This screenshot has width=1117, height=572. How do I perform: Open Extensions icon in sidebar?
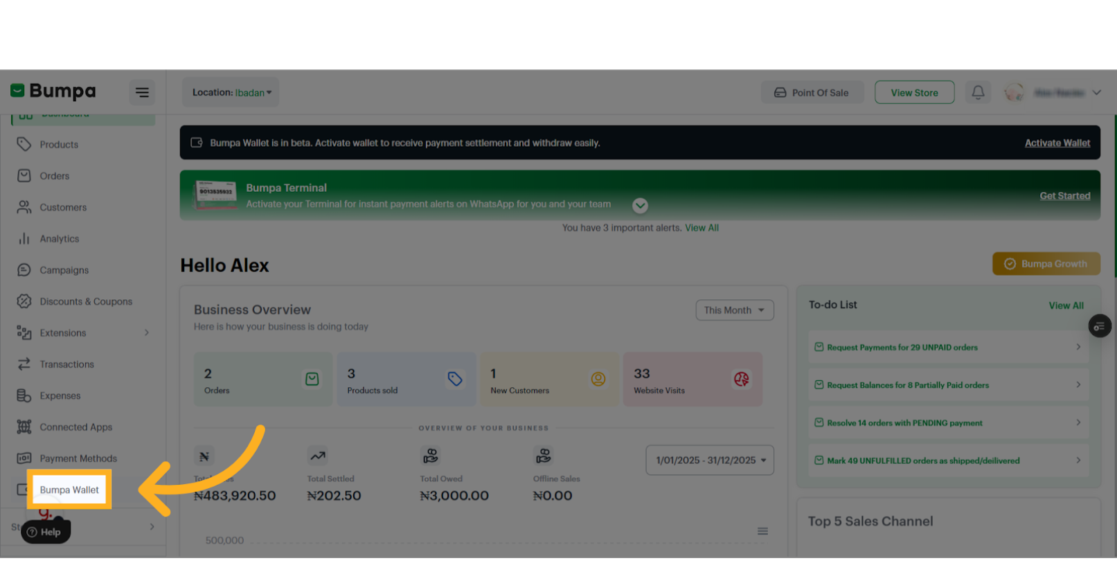(x=24, y=333)
